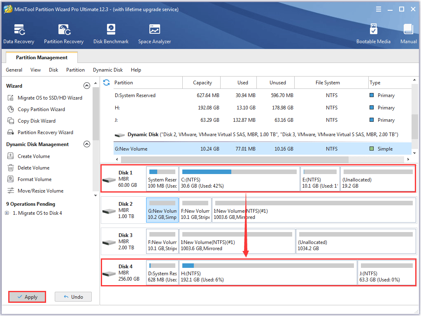The height and width of the screenshot is (316, 421).
Task: Click the Apply button
Action: [x=27, y=297]
